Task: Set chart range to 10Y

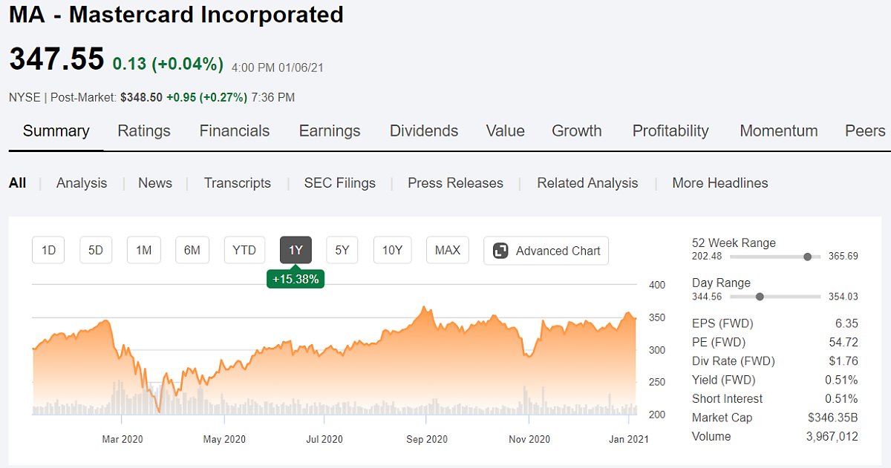Action: [x=392, y=251]
